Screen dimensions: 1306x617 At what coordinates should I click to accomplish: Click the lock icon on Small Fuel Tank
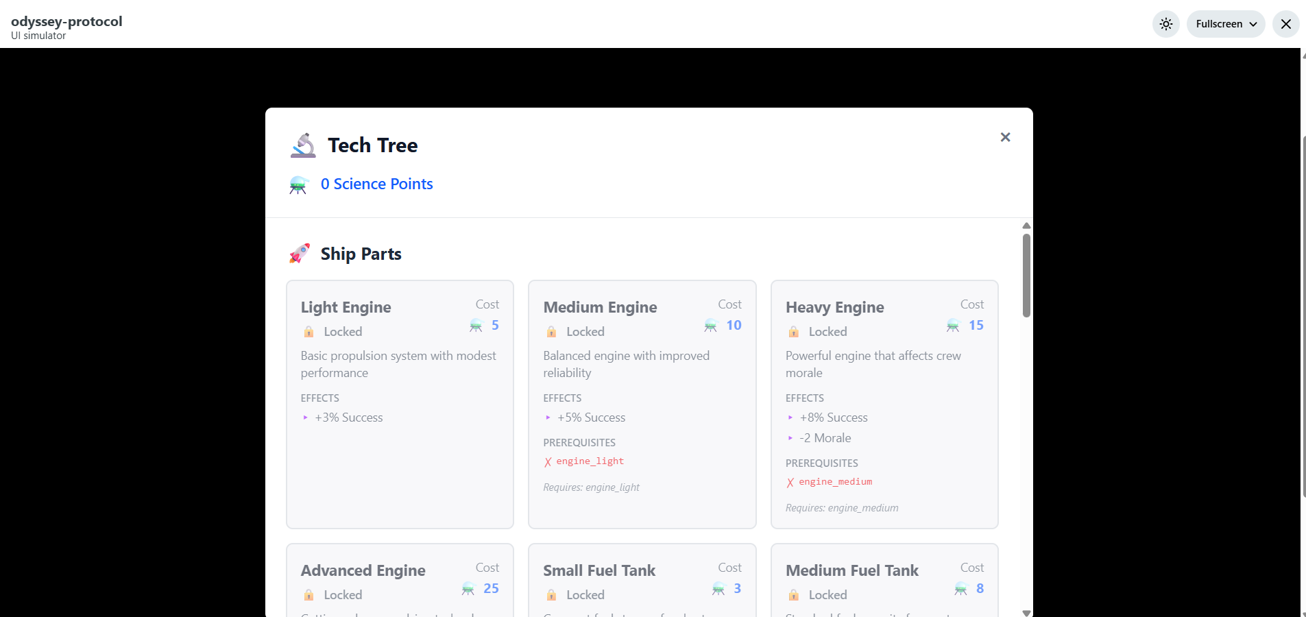pyautogui.click(x=551, y=595)
